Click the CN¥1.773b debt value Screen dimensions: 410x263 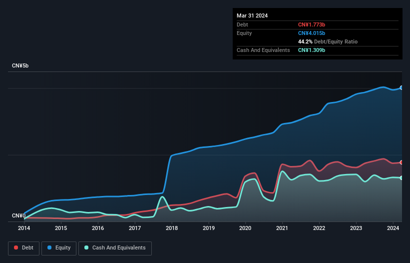[312, 24]
